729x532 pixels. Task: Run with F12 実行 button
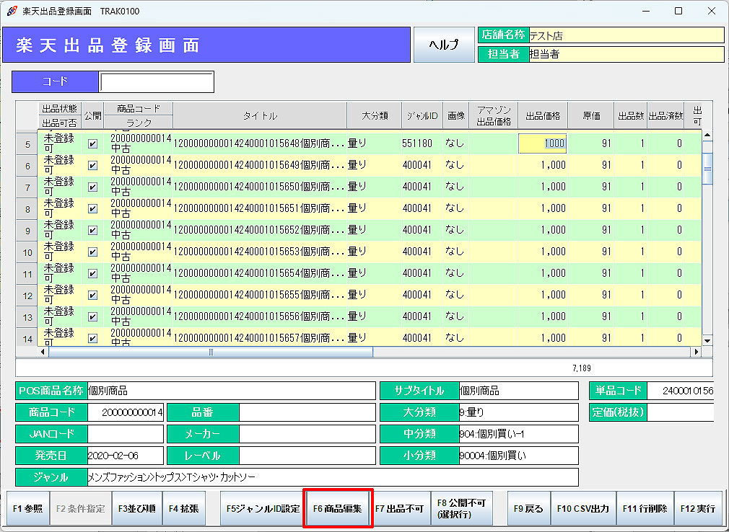(698, 508)
